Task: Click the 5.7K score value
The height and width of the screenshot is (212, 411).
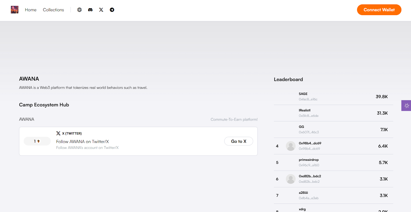Action: click(383, 162)
